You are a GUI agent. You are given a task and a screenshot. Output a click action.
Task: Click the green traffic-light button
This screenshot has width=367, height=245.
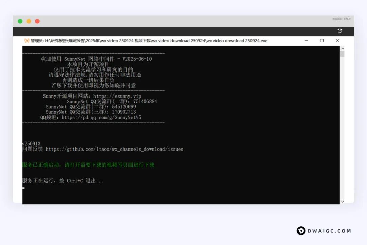pos(20,21)
